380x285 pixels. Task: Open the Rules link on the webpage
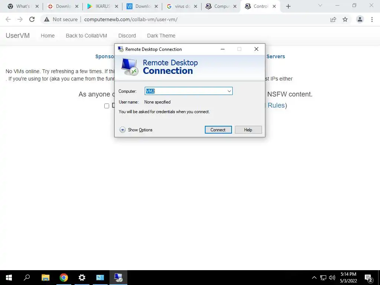point(276,105)
